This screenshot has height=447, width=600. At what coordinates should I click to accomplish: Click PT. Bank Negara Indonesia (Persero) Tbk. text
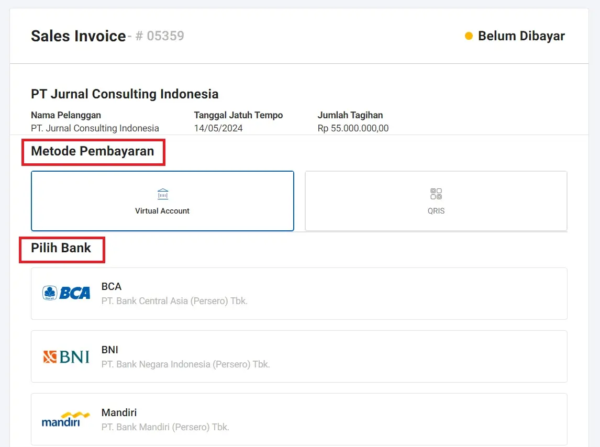(x=185, y=364)
